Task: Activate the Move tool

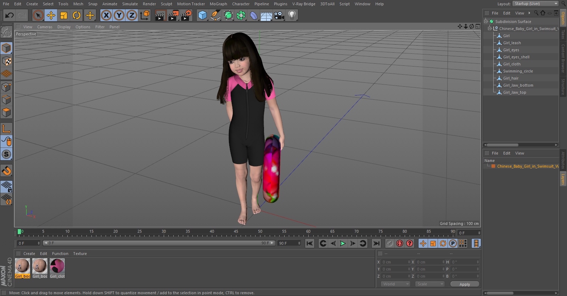Action: pyautogui.click(x=51, y=15)
